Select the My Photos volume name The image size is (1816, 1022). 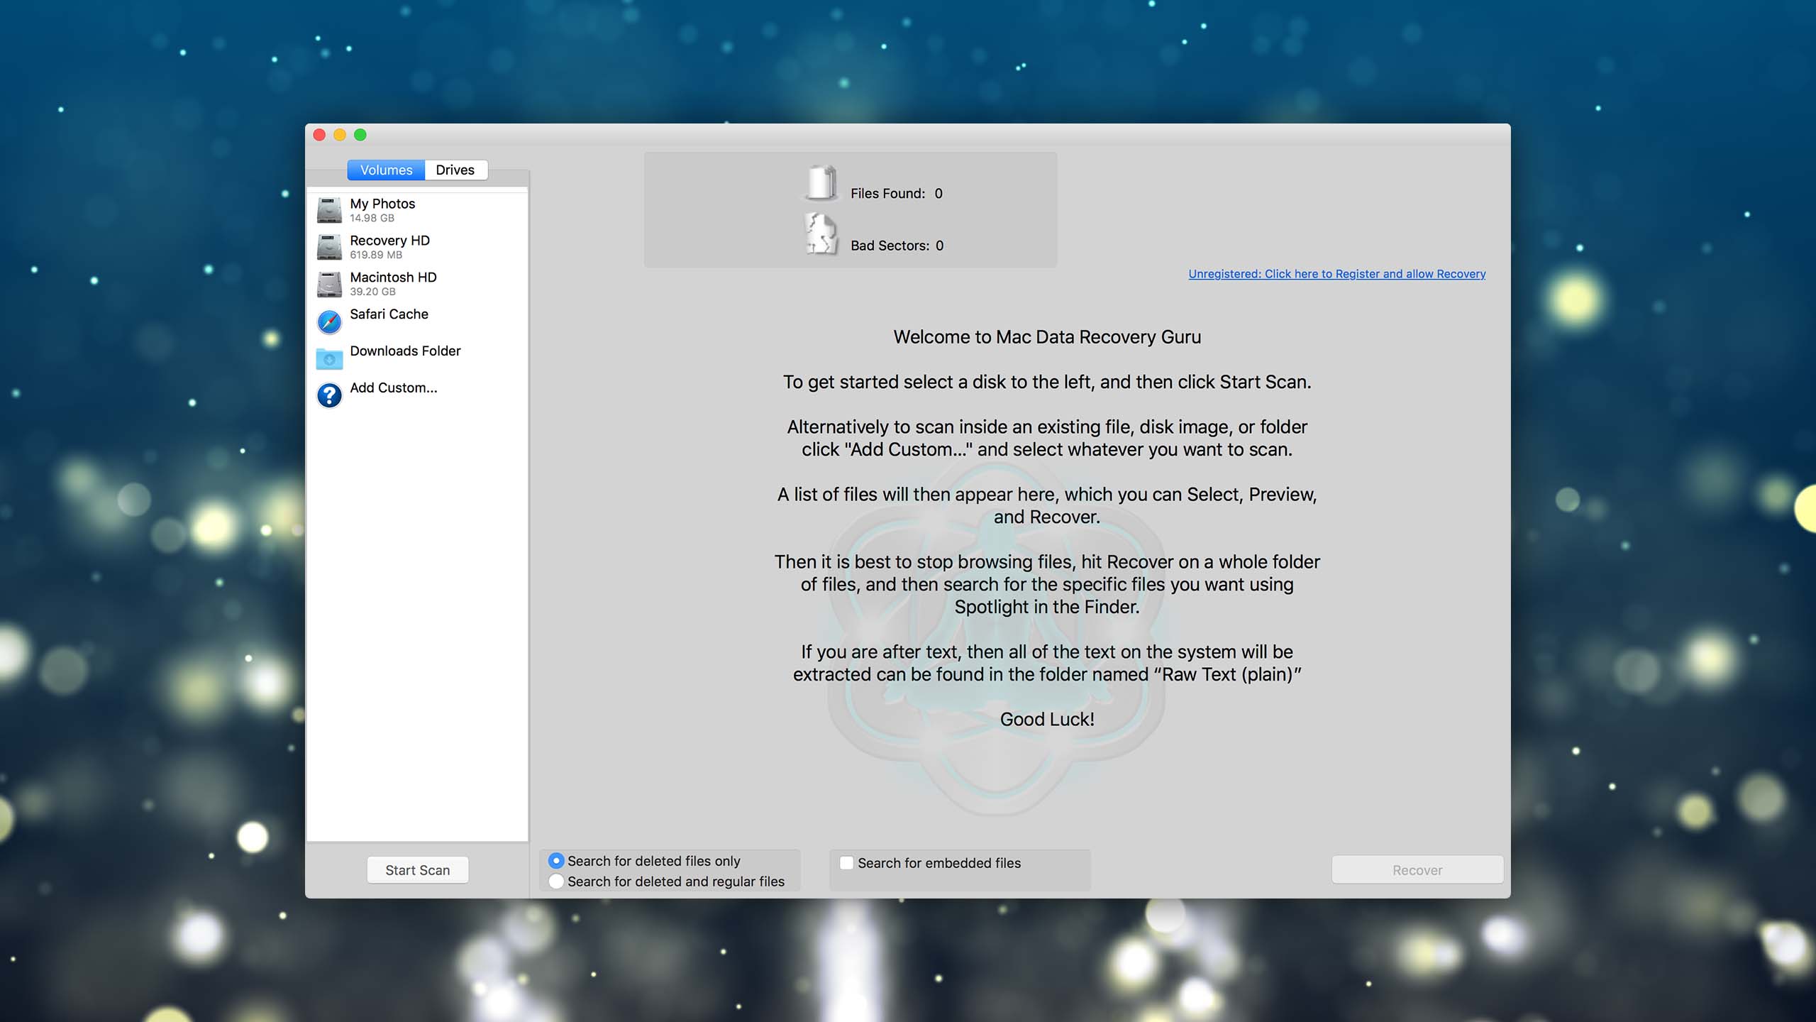click(382, 204)
